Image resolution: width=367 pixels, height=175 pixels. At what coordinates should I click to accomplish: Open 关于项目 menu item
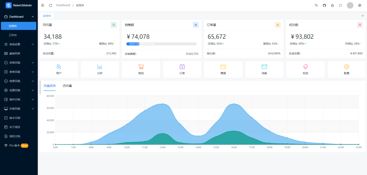pos(18,127)
